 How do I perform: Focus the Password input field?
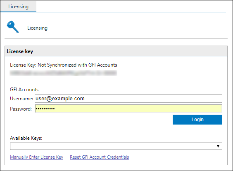[128, 109]
